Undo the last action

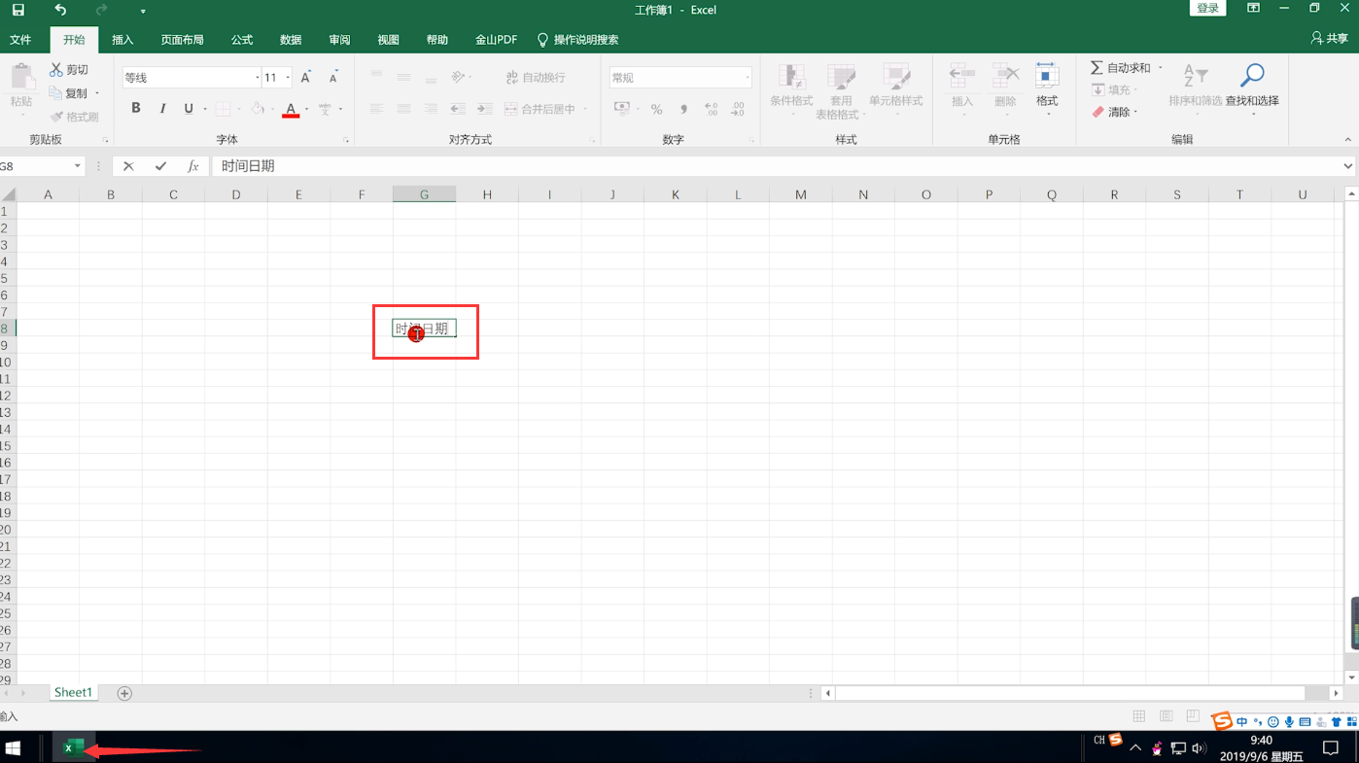coord(60,10)
